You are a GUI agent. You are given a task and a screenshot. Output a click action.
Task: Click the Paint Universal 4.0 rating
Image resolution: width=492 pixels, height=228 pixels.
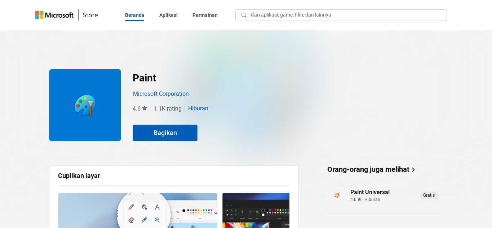click(x=356, y=200)
